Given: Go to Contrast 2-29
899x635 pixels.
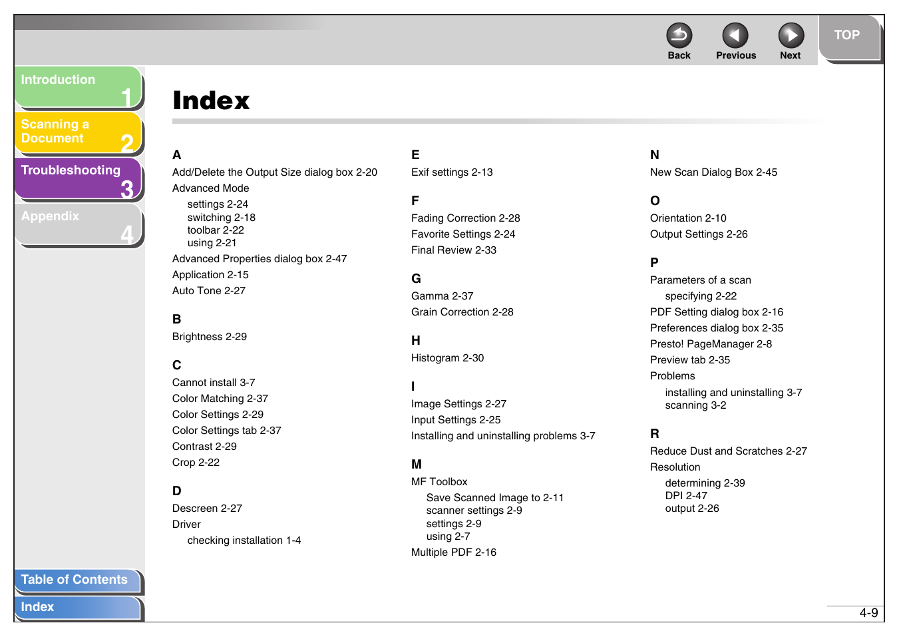Looking at the screenshot, I should [204, 447].
